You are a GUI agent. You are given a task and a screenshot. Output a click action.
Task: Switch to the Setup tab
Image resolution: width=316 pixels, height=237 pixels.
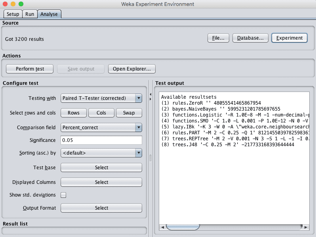13,14
